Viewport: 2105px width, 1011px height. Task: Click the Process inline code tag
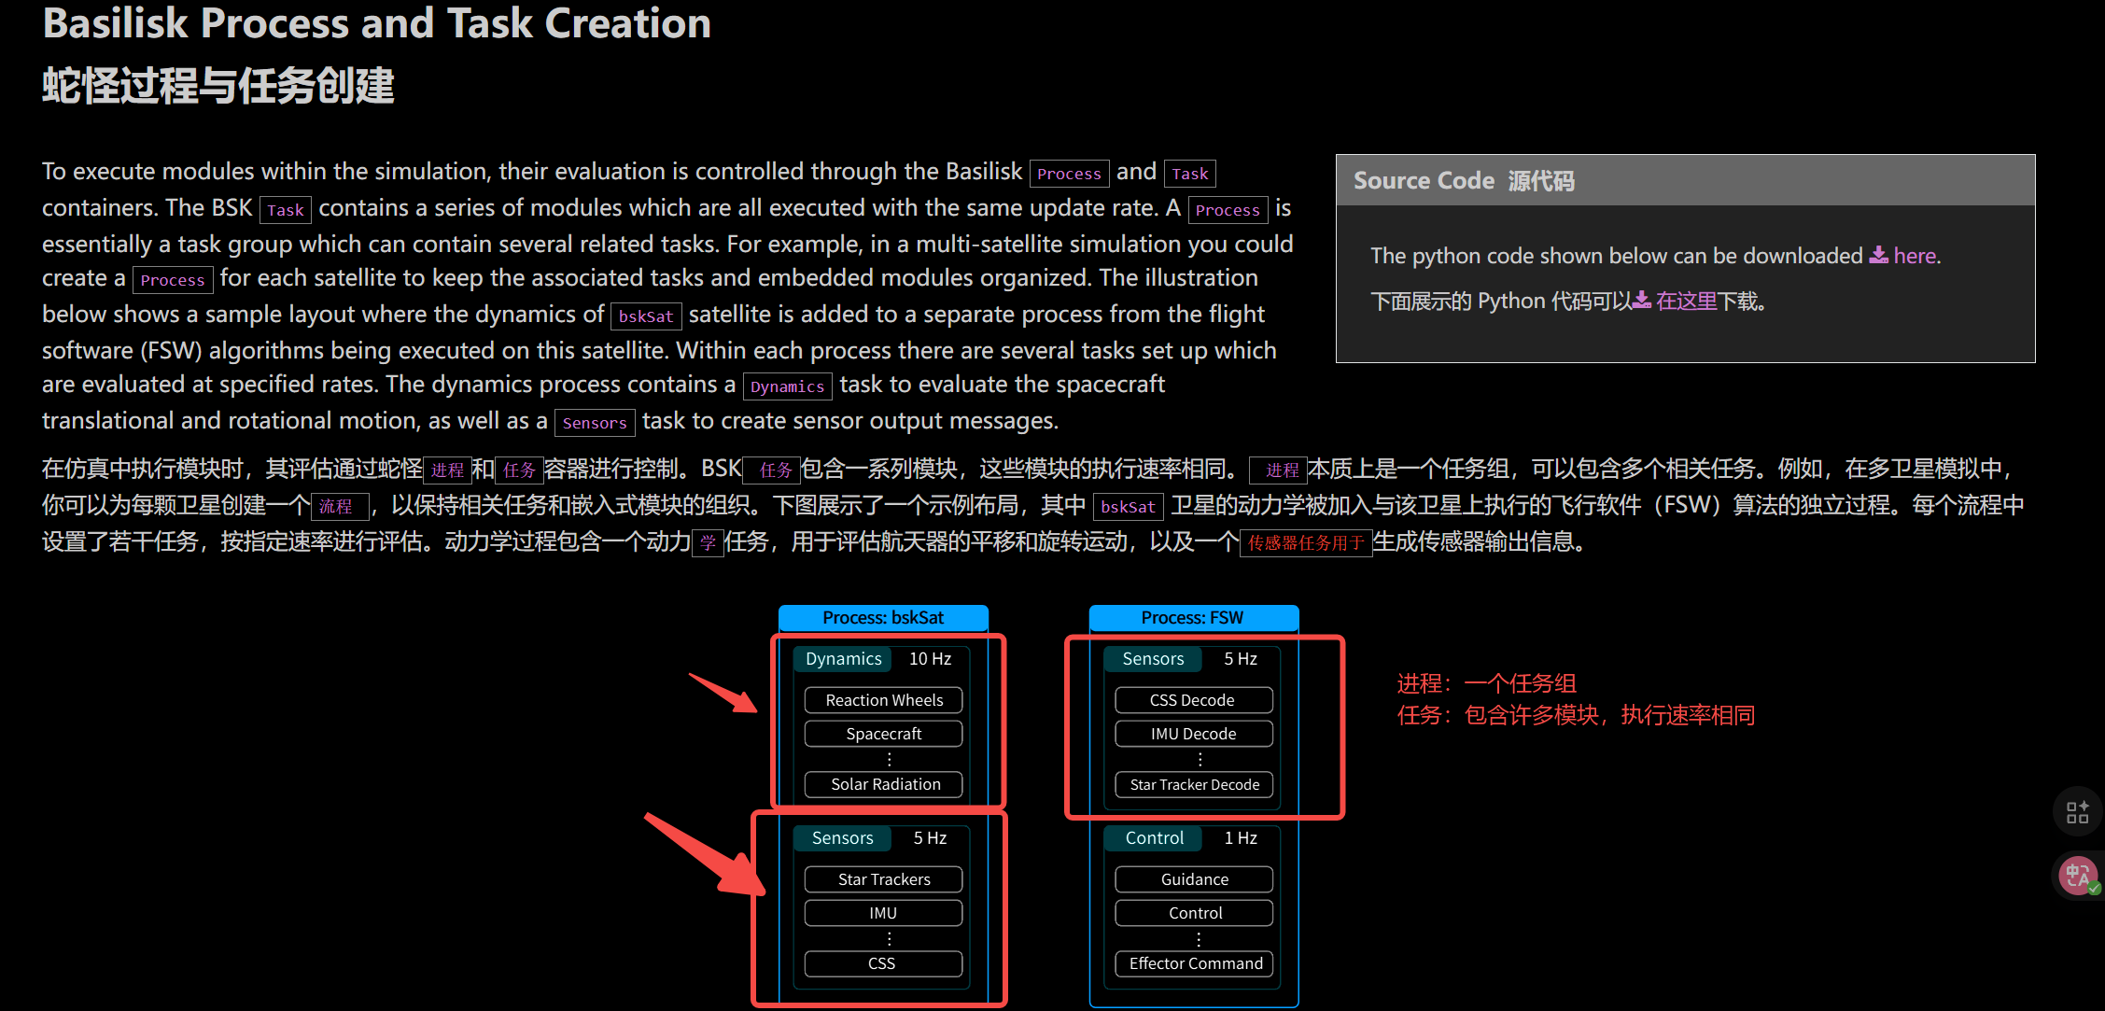(x=1070, y=174)
